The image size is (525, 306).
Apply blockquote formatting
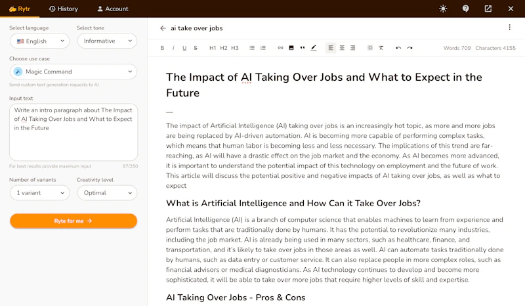tap(302, 48)
